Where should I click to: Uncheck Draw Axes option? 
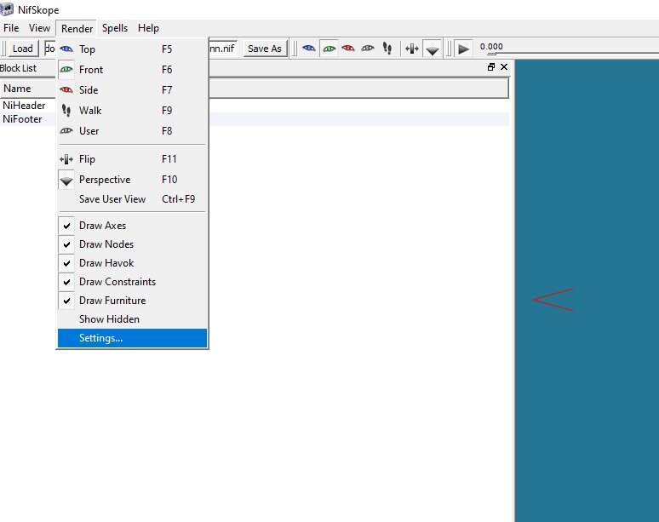(x=132, y=226)
